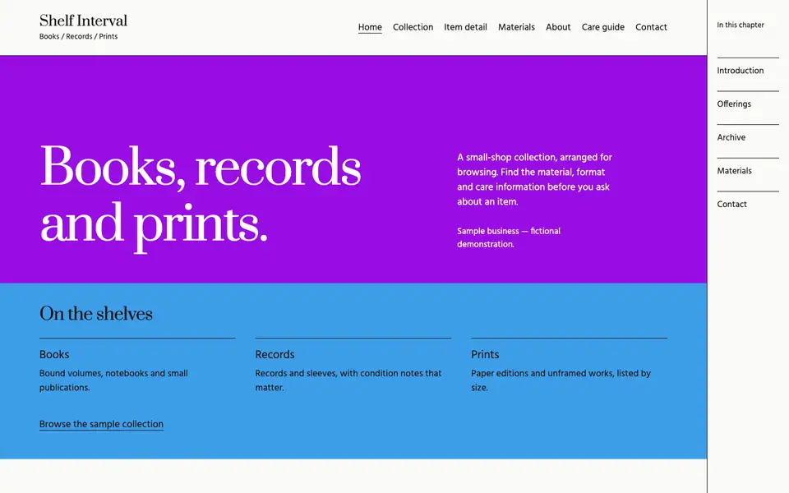Click Contact in the top navigation
Image resolution: width=789 pixels, height=493 pixels.
[x=651, y=27]
